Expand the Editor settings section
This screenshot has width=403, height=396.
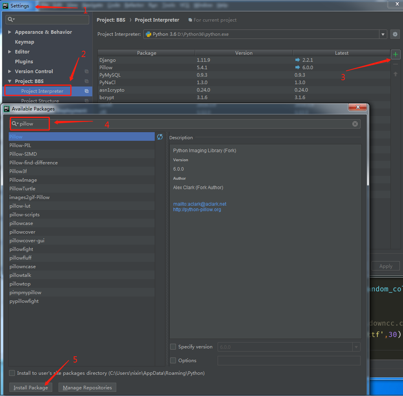[x=9, y=52]
